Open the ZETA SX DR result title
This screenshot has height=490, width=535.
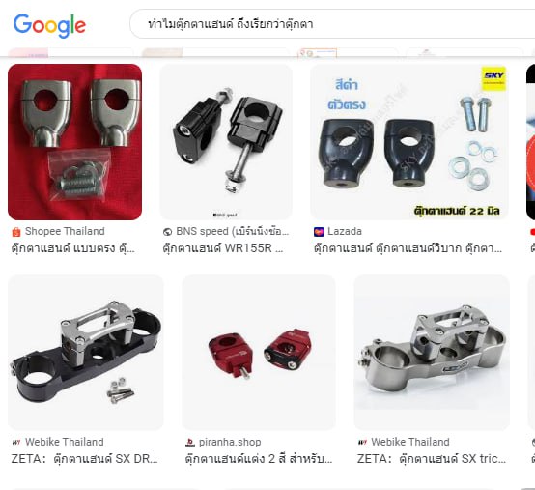point(85,458)
